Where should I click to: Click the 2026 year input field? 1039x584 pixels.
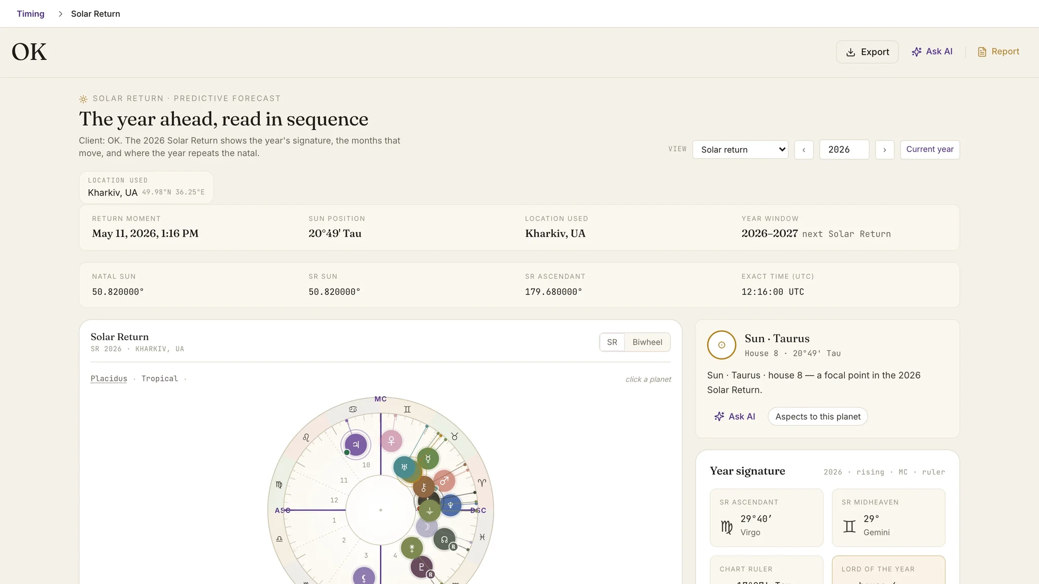pyautogui.click(x=844, y=150)
